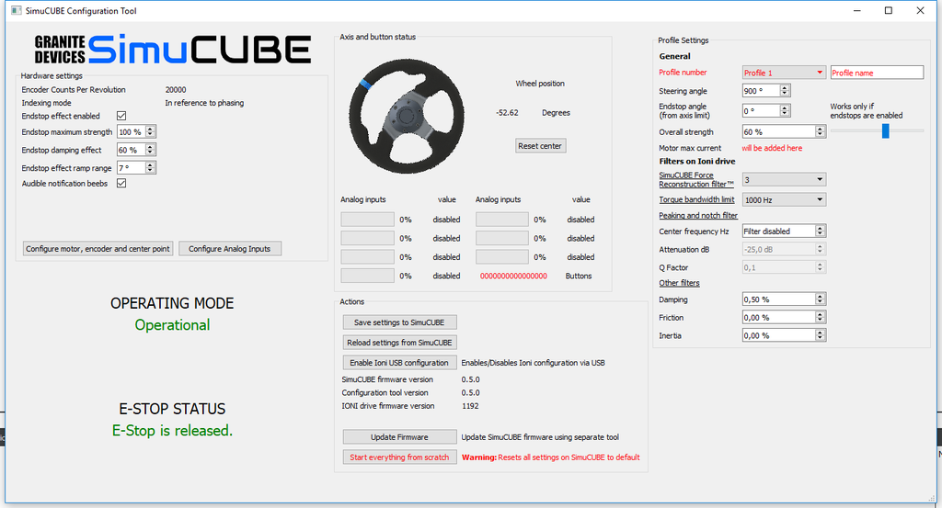Close the SimuCUBE Configuration Tool window
Viewport: 942px width, 508px height.
point(920,11)
